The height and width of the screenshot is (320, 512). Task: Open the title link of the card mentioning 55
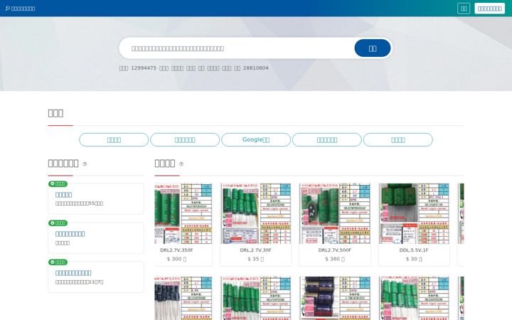click(x=63, y=195)
